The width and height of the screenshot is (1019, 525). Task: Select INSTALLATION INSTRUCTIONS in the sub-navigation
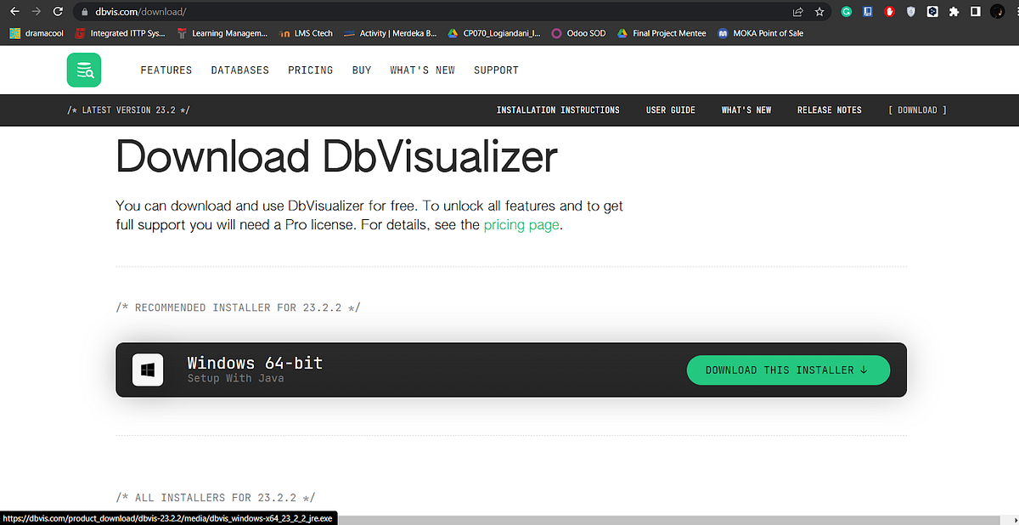pyautogui.click(x=558, y=110)
